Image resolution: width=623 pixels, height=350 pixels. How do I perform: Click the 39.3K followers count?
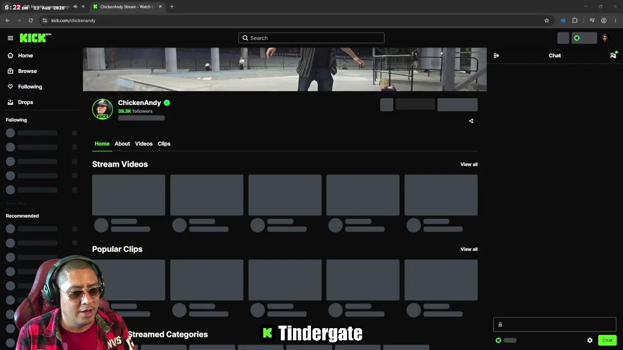(x=135, y=111)
